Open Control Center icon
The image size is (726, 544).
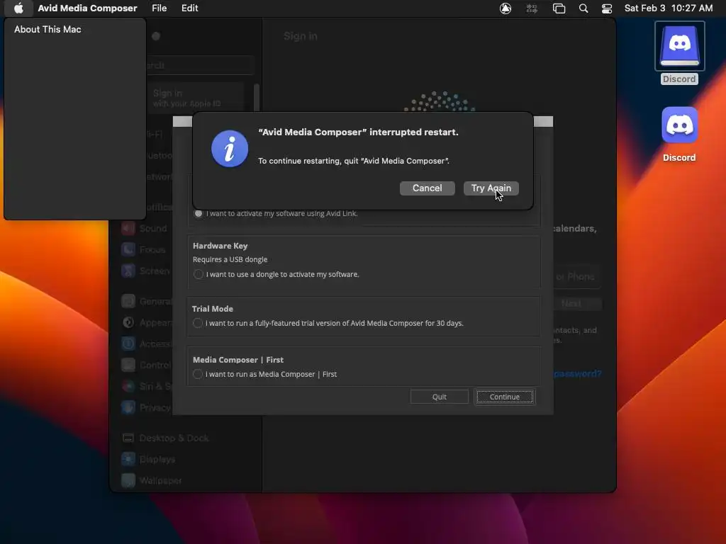pyautogui.click(x=607, y=8)
